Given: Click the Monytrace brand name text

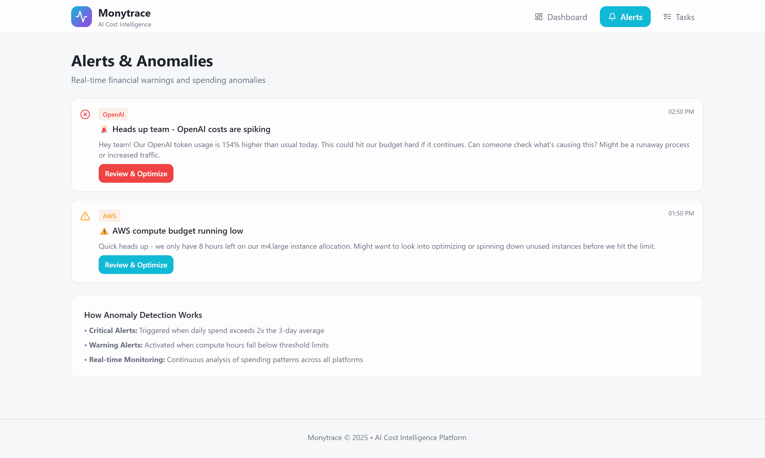Looking at the screenshot, I should [x=124, y=13].
